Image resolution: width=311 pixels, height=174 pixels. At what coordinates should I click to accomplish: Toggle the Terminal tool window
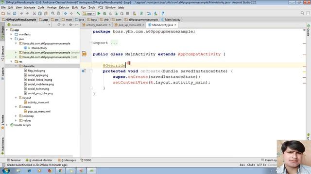14,160
